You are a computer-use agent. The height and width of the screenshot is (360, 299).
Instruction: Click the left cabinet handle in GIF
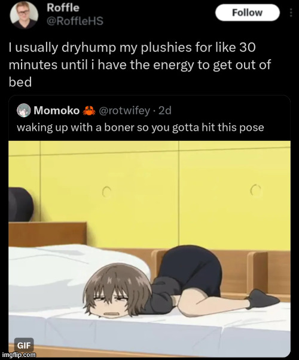pos(106,192)
